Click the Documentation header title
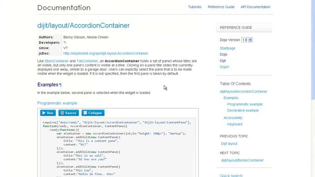This screenshot has width=315, height=177. (64, 8)
